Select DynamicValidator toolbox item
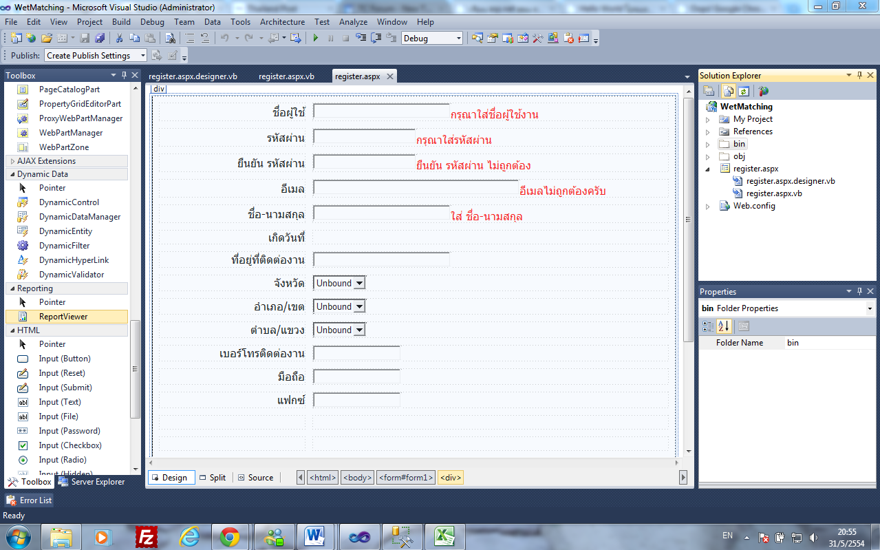 pyautogui.click(x=67, y=275)
